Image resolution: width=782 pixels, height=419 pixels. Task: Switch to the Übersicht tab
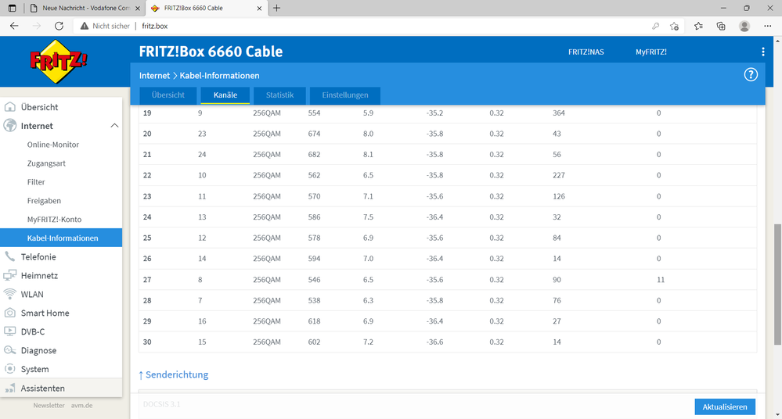[x=168, y=95]
